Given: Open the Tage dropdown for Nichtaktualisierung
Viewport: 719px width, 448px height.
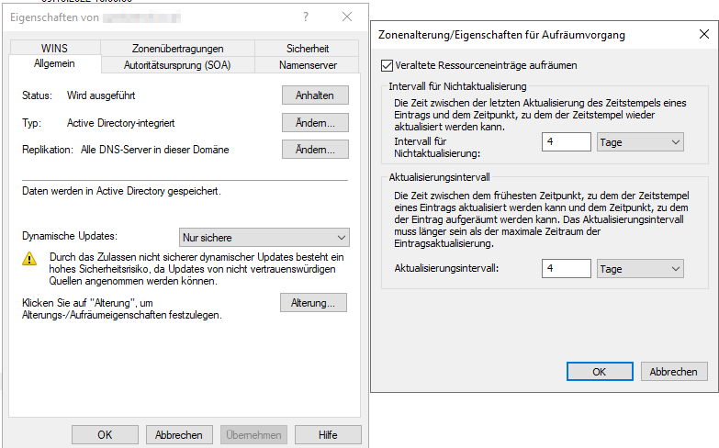Looking at the screenshot, I should [x=640, y=142].
